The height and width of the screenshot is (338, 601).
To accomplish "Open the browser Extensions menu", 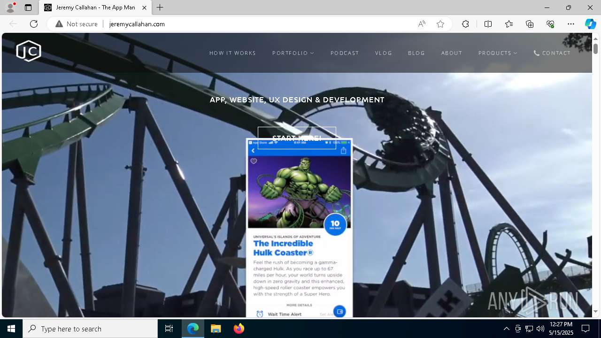I will tap(465, 24).
